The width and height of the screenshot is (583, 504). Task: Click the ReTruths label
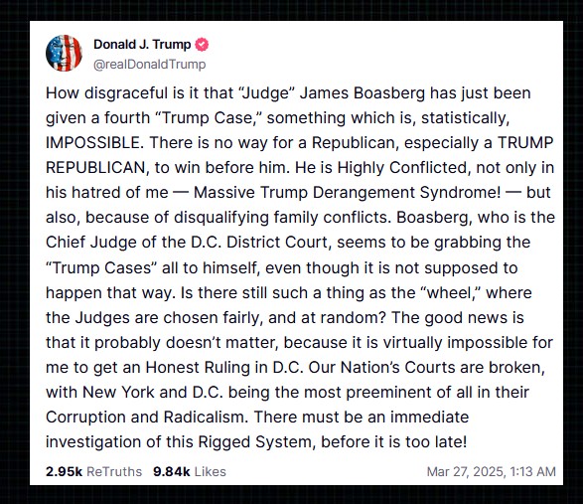pyautogui.click(x=114, y=471)
